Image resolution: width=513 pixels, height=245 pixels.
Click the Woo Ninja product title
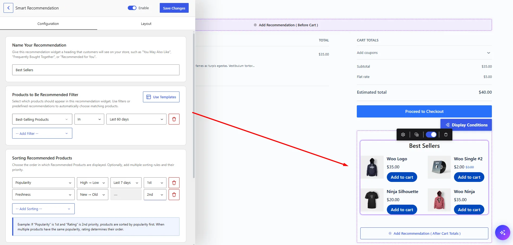(464, 192)
